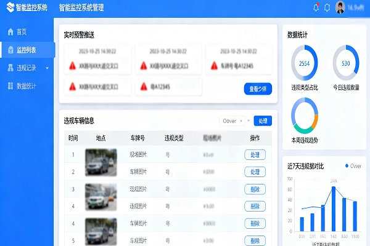
Task: Click the 监控列表 sidebar icon
Action: [10, 49]
